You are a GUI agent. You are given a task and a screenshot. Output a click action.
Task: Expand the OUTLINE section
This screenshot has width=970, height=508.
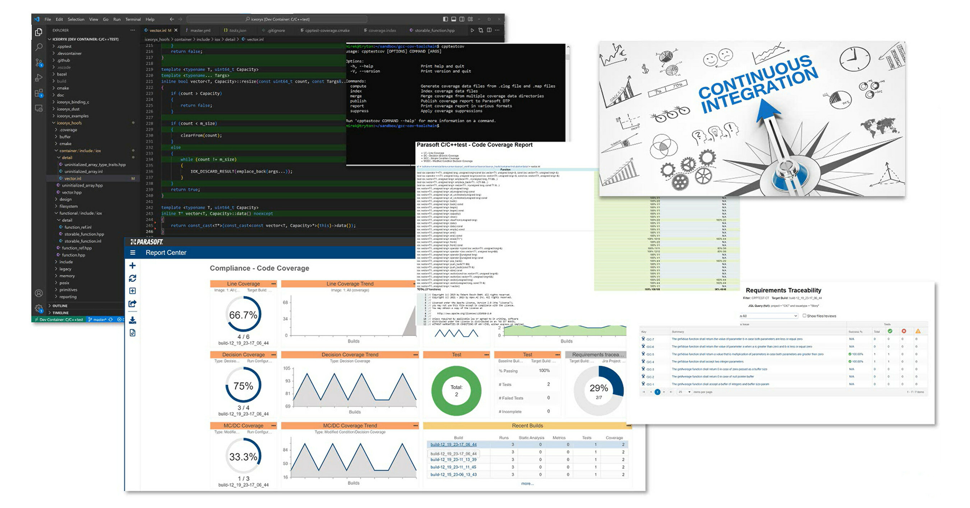coord(60,306)
